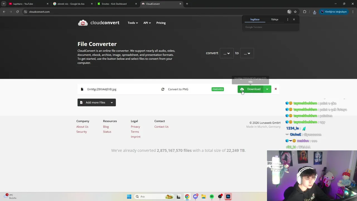Click Kimliğinizi doğrulayın profile button
The image size is (357, 201).
(334, 12)
